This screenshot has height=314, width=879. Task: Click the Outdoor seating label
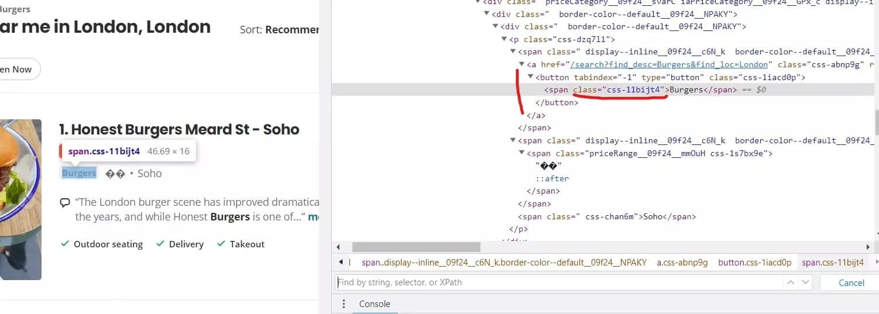coord(108,244)
